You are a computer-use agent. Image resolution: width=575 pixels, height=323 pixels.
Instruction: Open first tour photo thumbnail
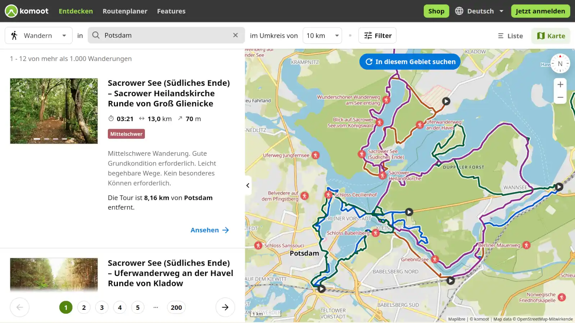pos(54,111)
